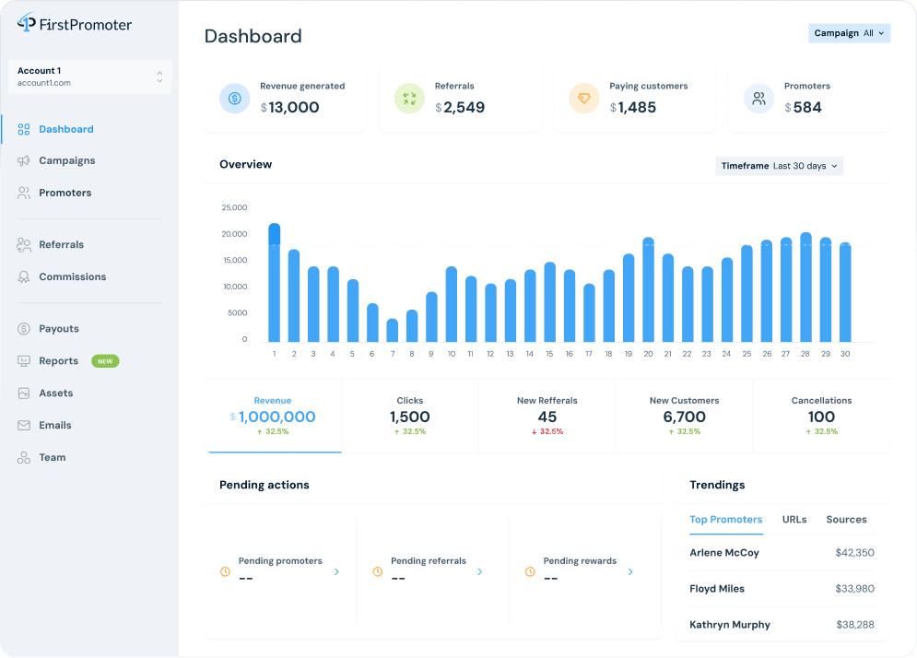Open the Account 1 switcher
Screen dimensions: 917x658
tap(90, 76)
